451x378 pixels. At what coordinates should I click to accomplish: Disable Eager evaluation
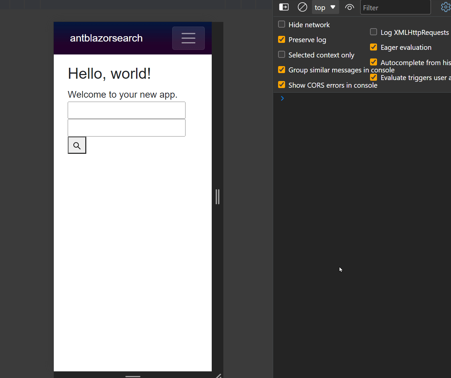373,47
